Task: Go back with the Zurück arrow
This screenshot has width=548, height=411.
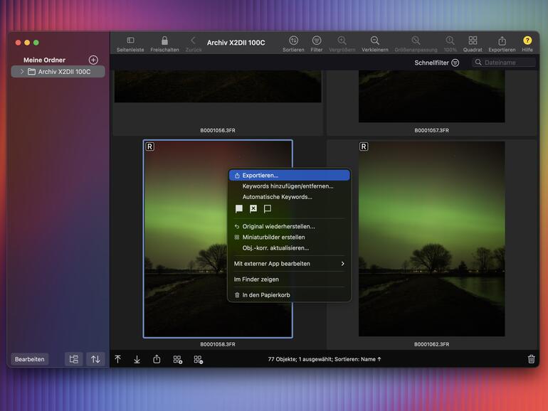Action: [x=193, y=41]
